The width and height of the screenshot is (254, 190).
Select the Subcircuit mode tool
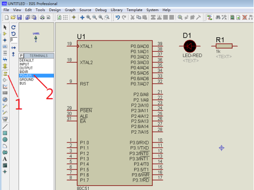(5, 66)
